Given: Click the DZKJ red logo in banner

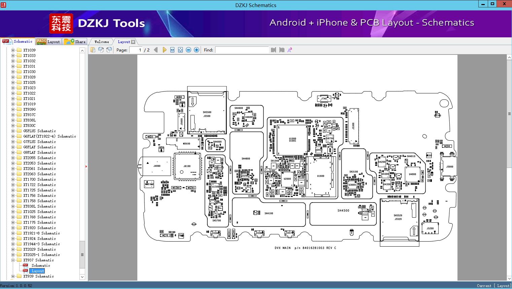Looking at the screenshot, I should (x=61, y=24).
